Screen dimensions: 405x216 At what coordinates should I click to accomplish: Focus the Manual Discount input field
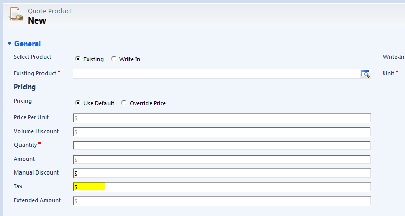(x=221, y=173)
